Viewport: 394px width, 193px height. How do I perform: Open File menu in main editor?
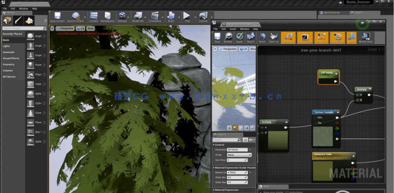[x=4, y=9]
